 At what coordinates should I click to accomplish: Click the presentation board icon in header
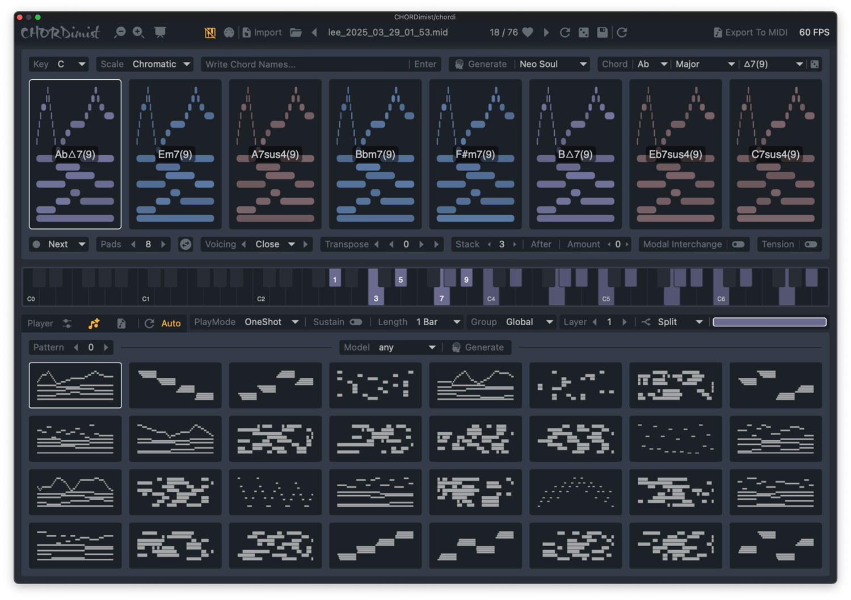coord(160,32)
